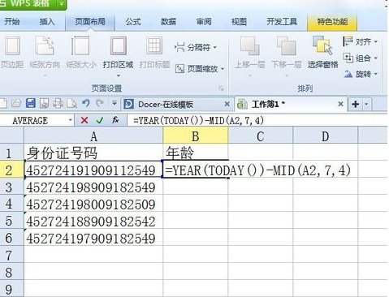The height and width of the screenshot is (297, 389).
Task: Click the 打印标题 print titles icon
Action: tap(154, 46)
